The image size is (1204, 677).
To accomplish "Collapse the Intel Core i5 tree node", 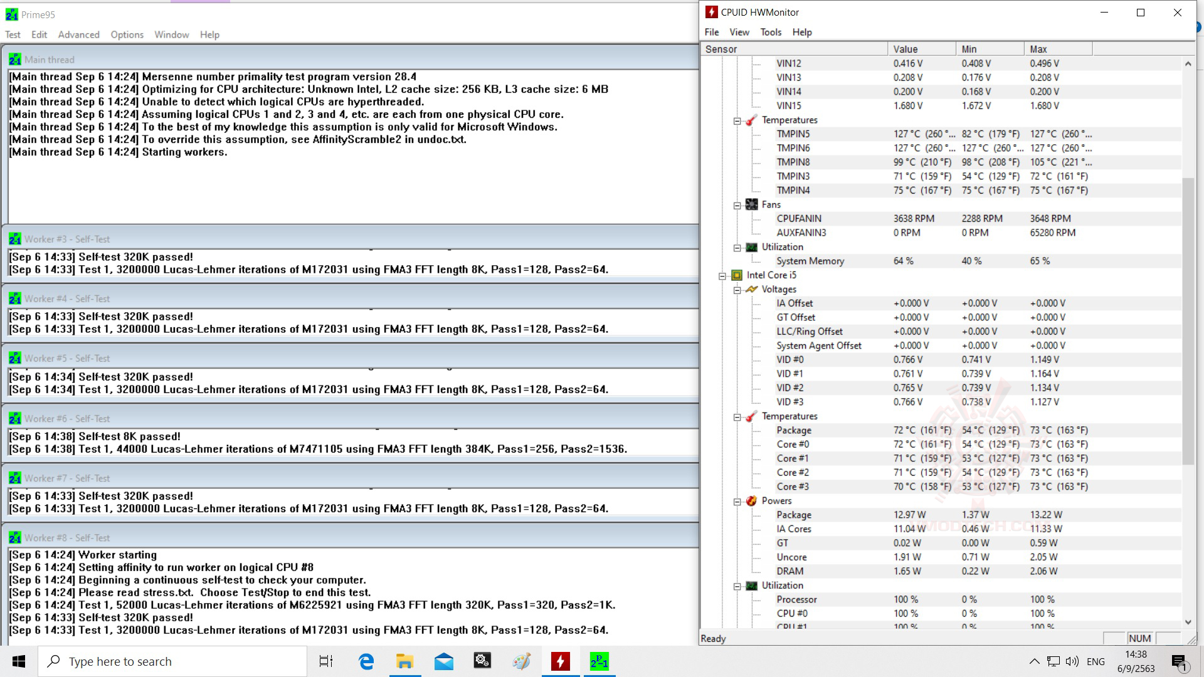I will 722,275.
